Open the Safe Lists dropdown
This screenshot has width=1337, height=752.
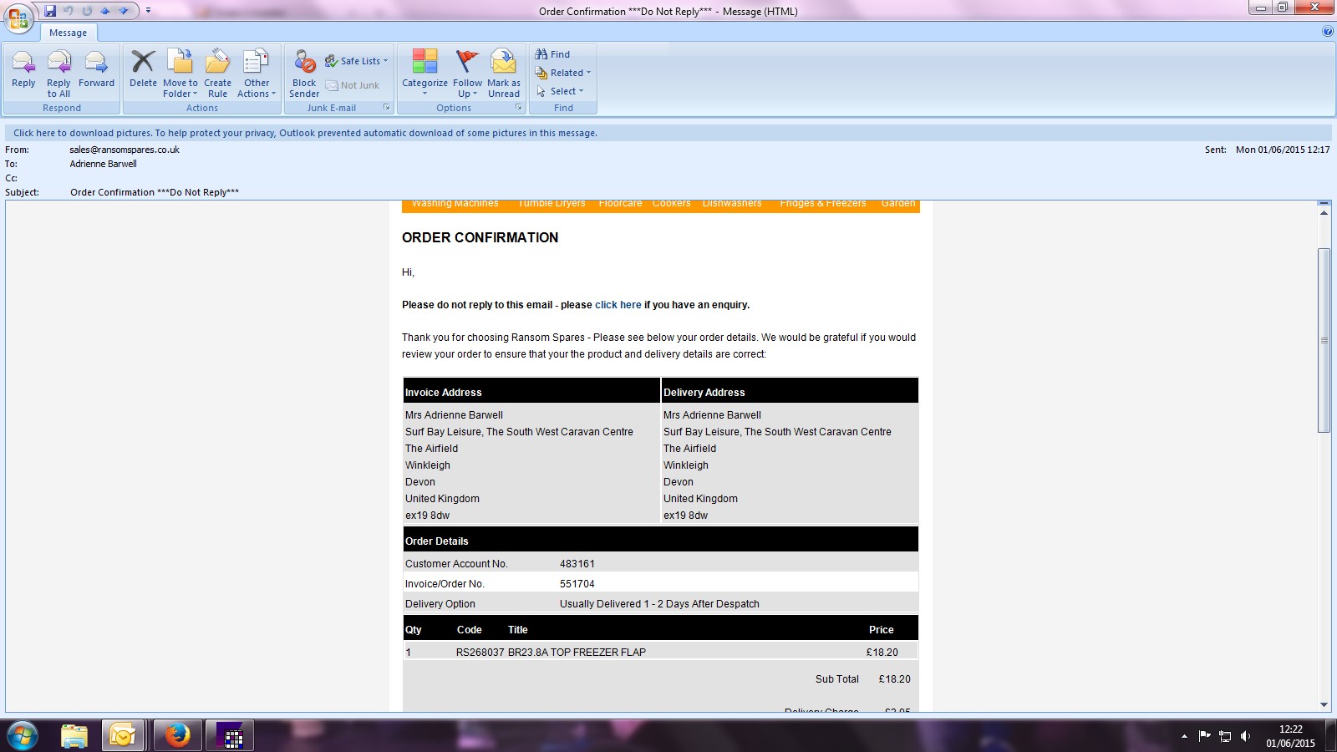357,61
